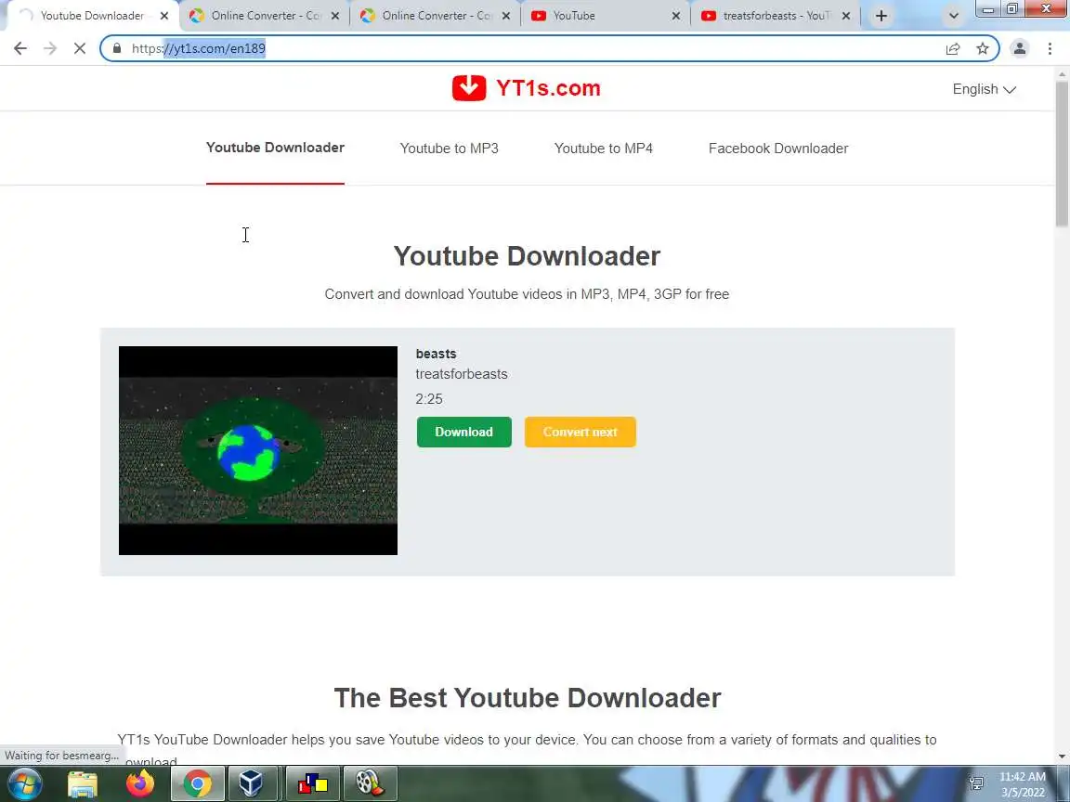Click the video title 'beasts'
This screenshot has width=1070, height=802.
(x=436, y=354)
